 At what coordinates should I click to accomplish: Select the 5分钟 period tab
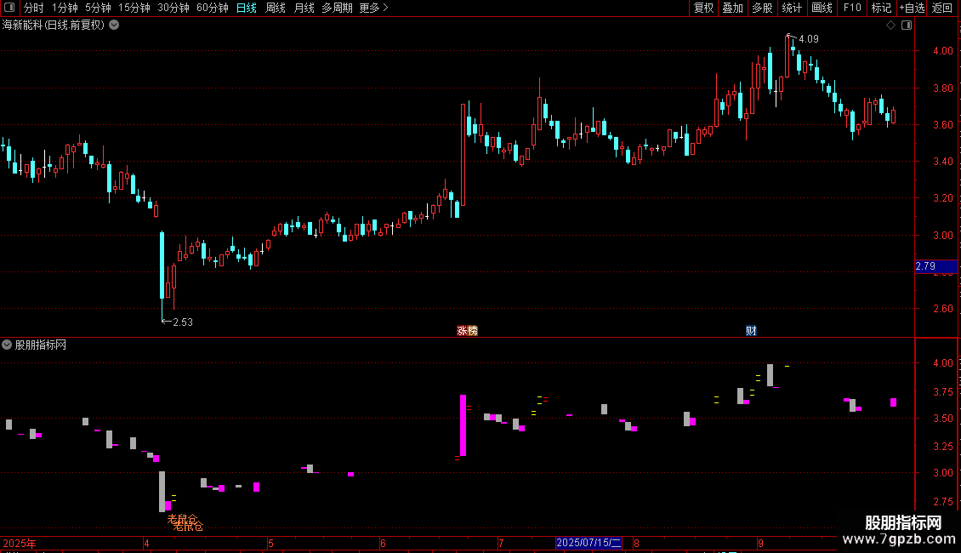point(98,8)
